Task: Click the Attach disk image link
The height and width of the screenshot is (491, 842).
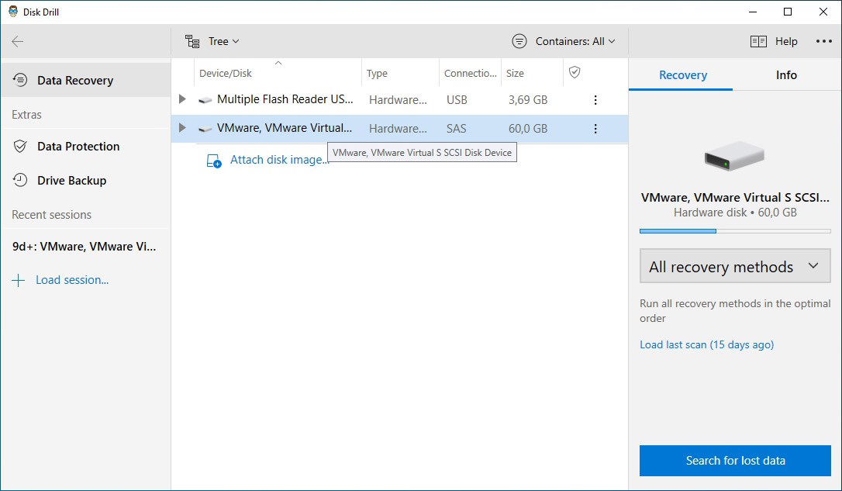Action: coord(278,160)
